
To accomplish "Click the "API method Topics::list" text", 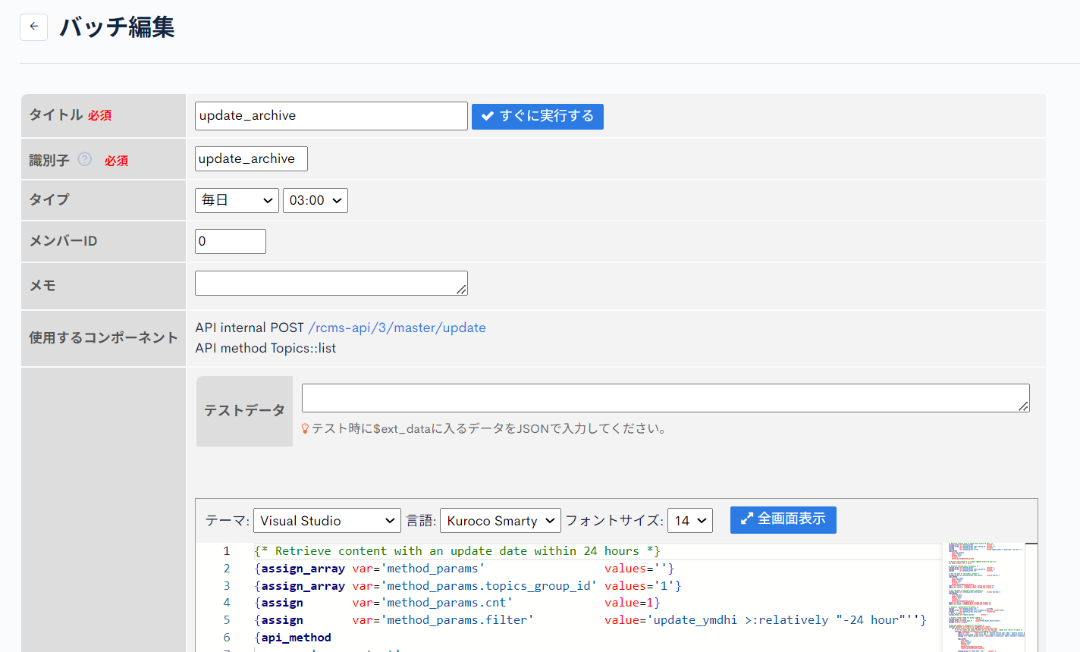I will pyautogui.click(x=265, y=348).
